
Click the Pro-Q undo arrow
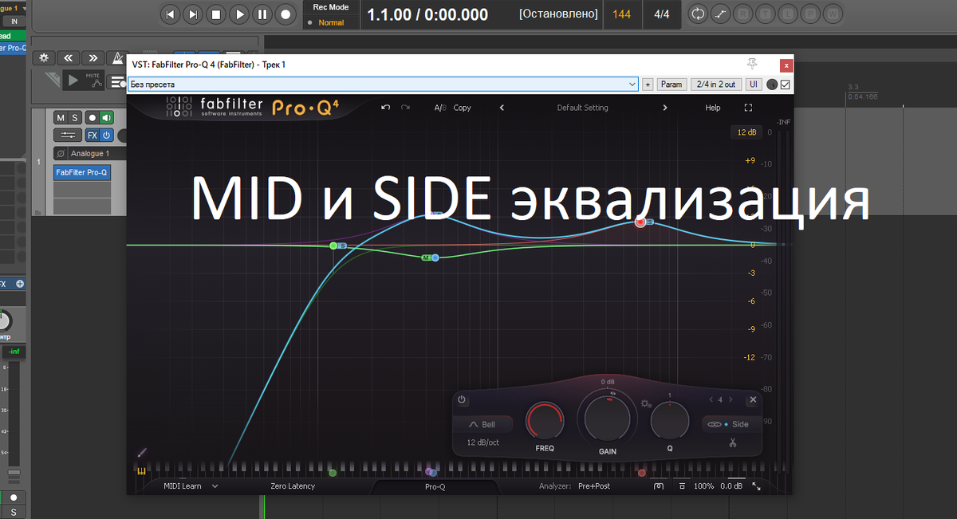pos(386,108)
